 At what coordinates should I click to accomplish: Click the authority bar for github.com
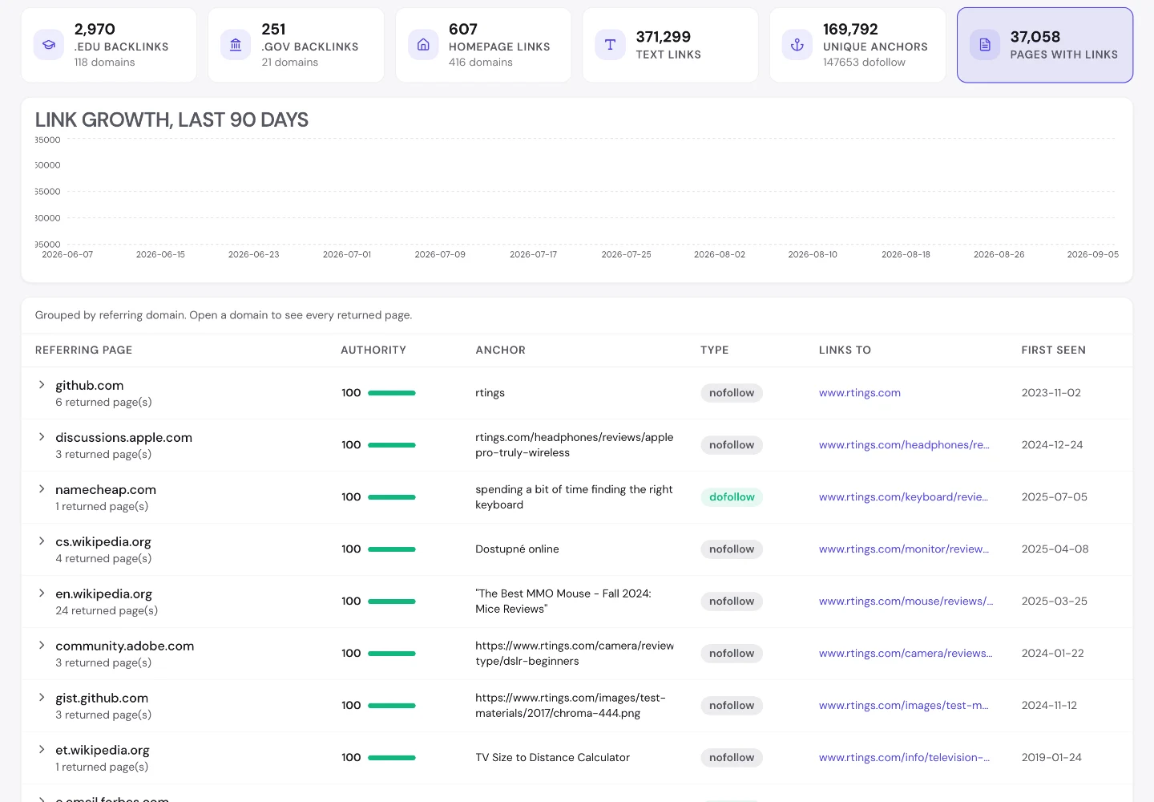[392, 393]
